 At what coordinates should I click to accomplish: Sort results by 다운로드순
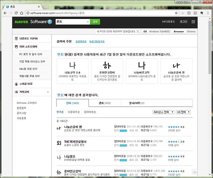(x=74, y=112)
